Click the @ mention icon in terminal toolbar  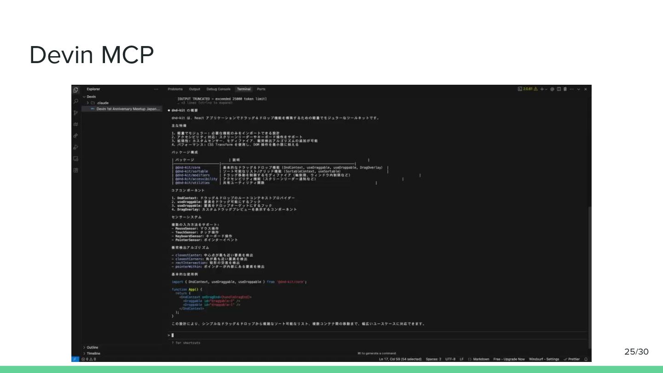pyautogui.click(x=552, y=89)
